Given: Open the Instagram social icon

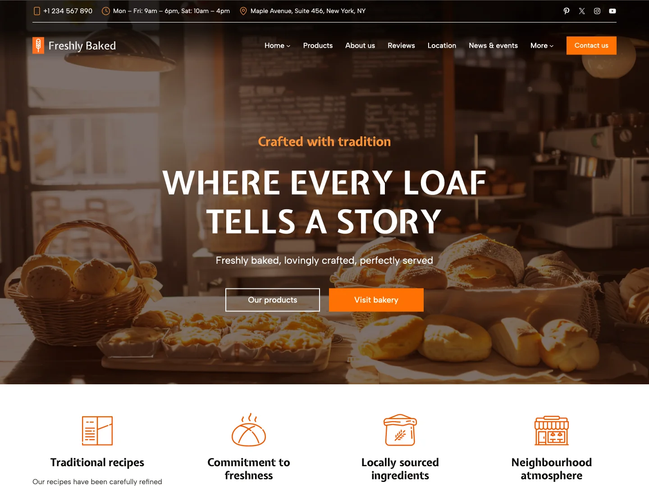Looking at the screenshot, I should [597, 11].
